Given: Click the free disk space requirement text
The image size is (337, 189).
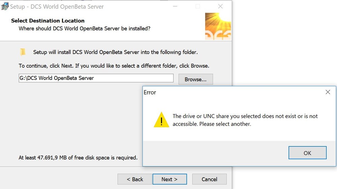Looking at the screenshot, I should click(x=78, y=157).
